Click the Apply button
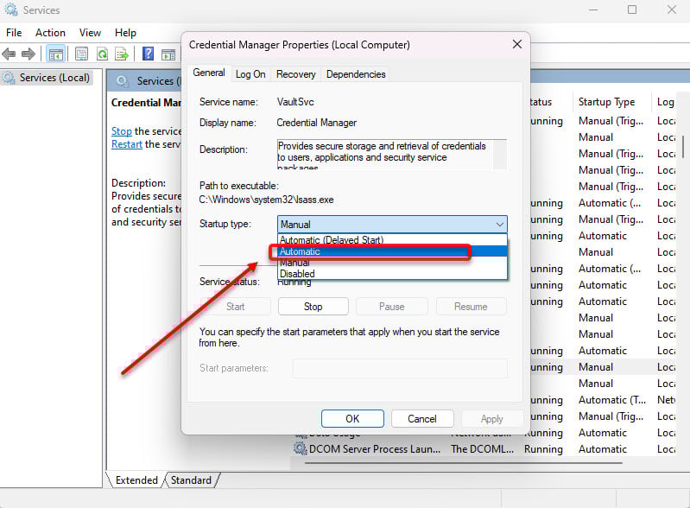690x508 pixels. (492, 419)
